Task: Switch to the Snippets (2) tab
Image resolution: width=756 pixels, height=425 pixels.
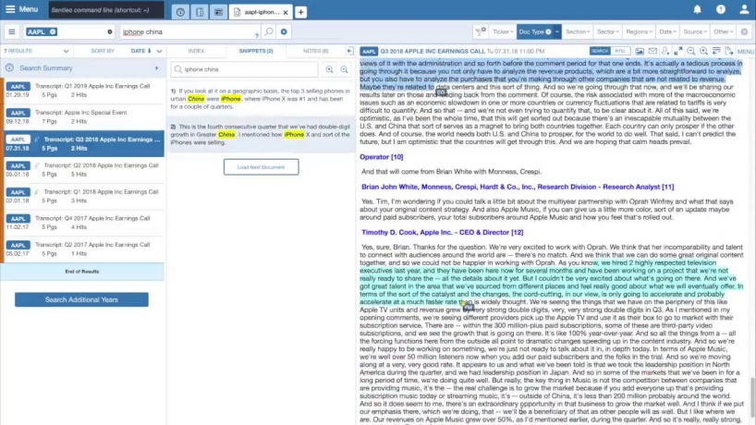Action: pyautogui.click(x=255, y=51)
